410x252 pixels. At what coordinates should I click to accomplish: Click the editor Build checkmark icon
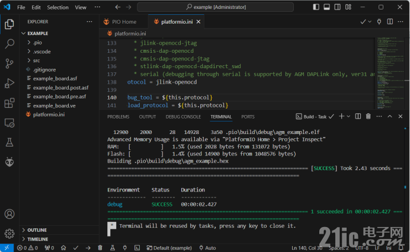pos(363,22)
